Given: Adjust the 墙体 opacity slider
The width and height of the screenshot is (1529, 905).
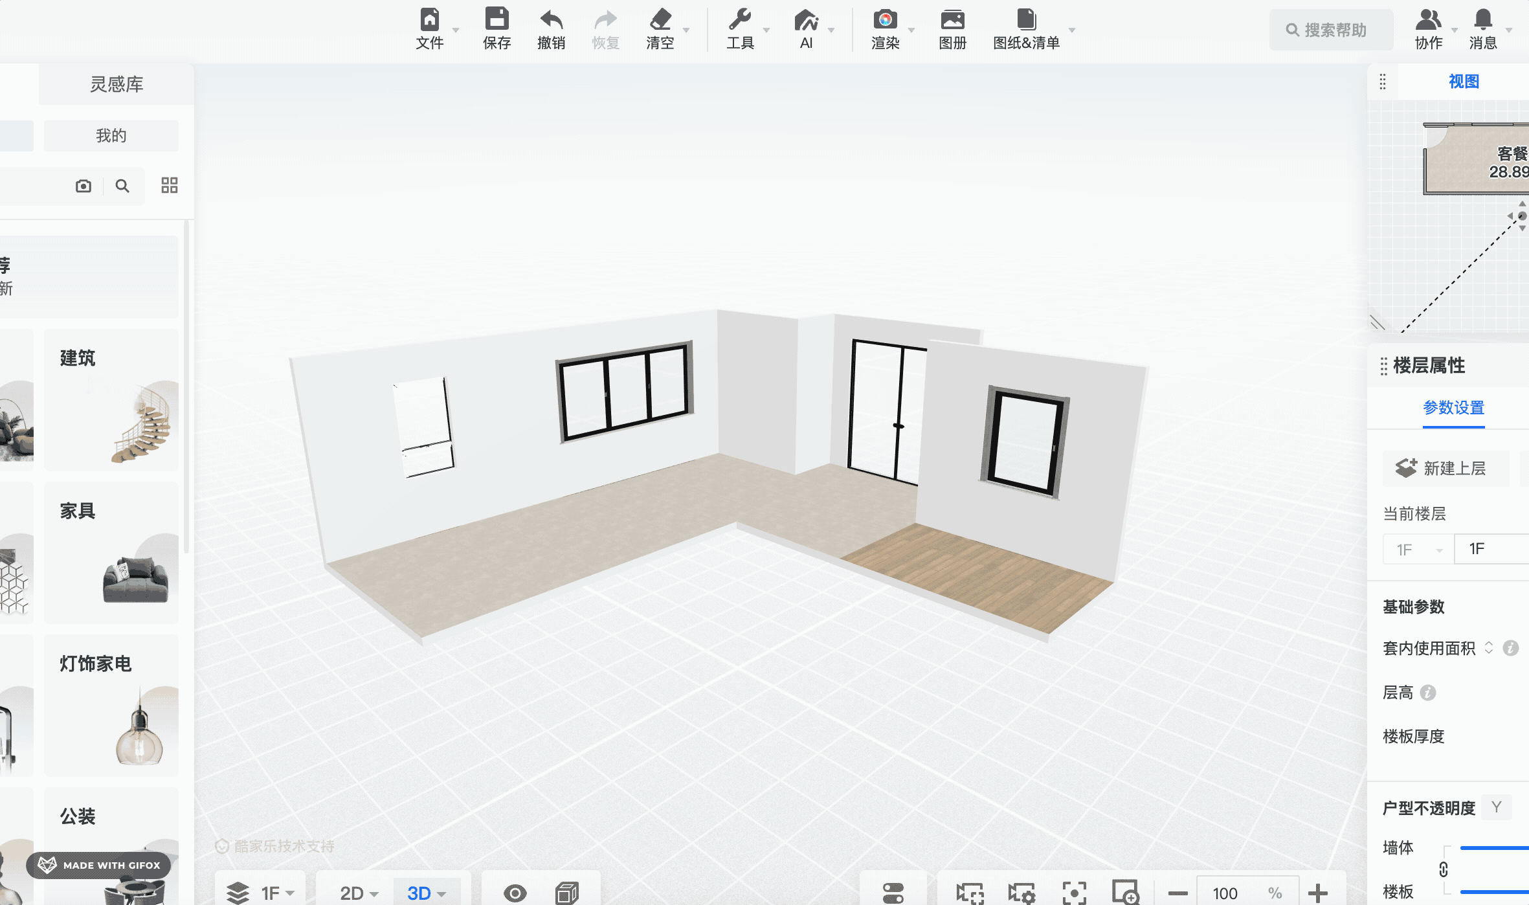Looking at the screenshot, I should point(1494,847).
